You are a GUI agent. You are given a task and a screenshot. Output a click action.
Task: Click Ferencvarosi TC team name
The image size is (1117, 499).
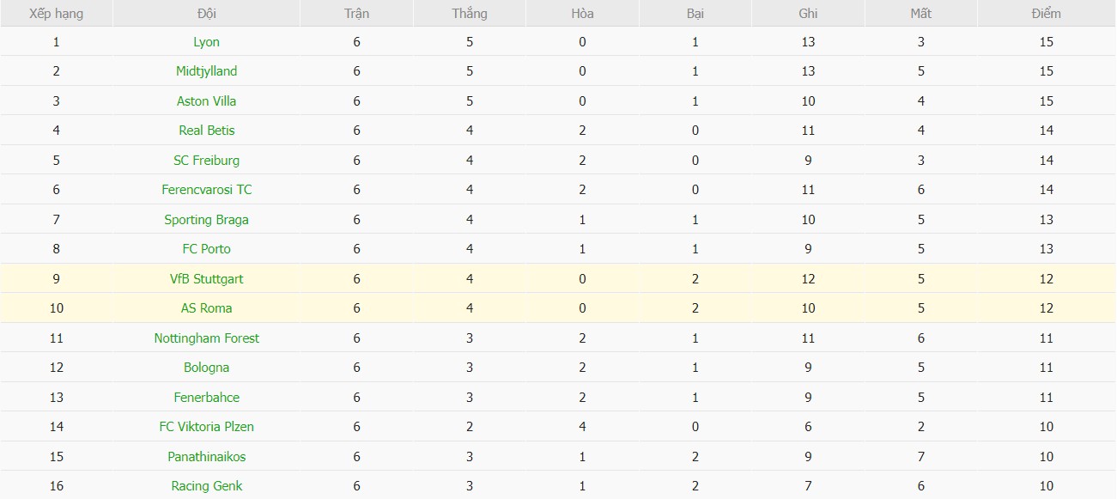(x=206, y=190)
